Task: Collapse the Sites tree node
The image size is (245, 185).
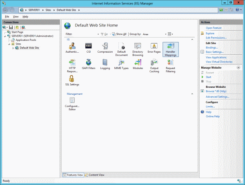Action: (x=9, y=44)
